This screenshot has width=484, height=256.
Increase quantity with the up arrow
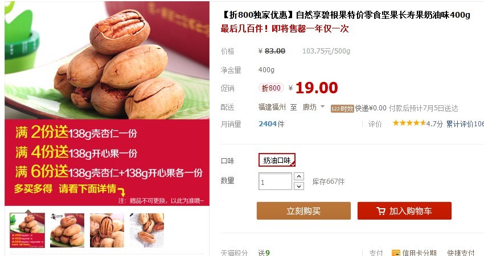pyautogui.click(x=299, y=176)
